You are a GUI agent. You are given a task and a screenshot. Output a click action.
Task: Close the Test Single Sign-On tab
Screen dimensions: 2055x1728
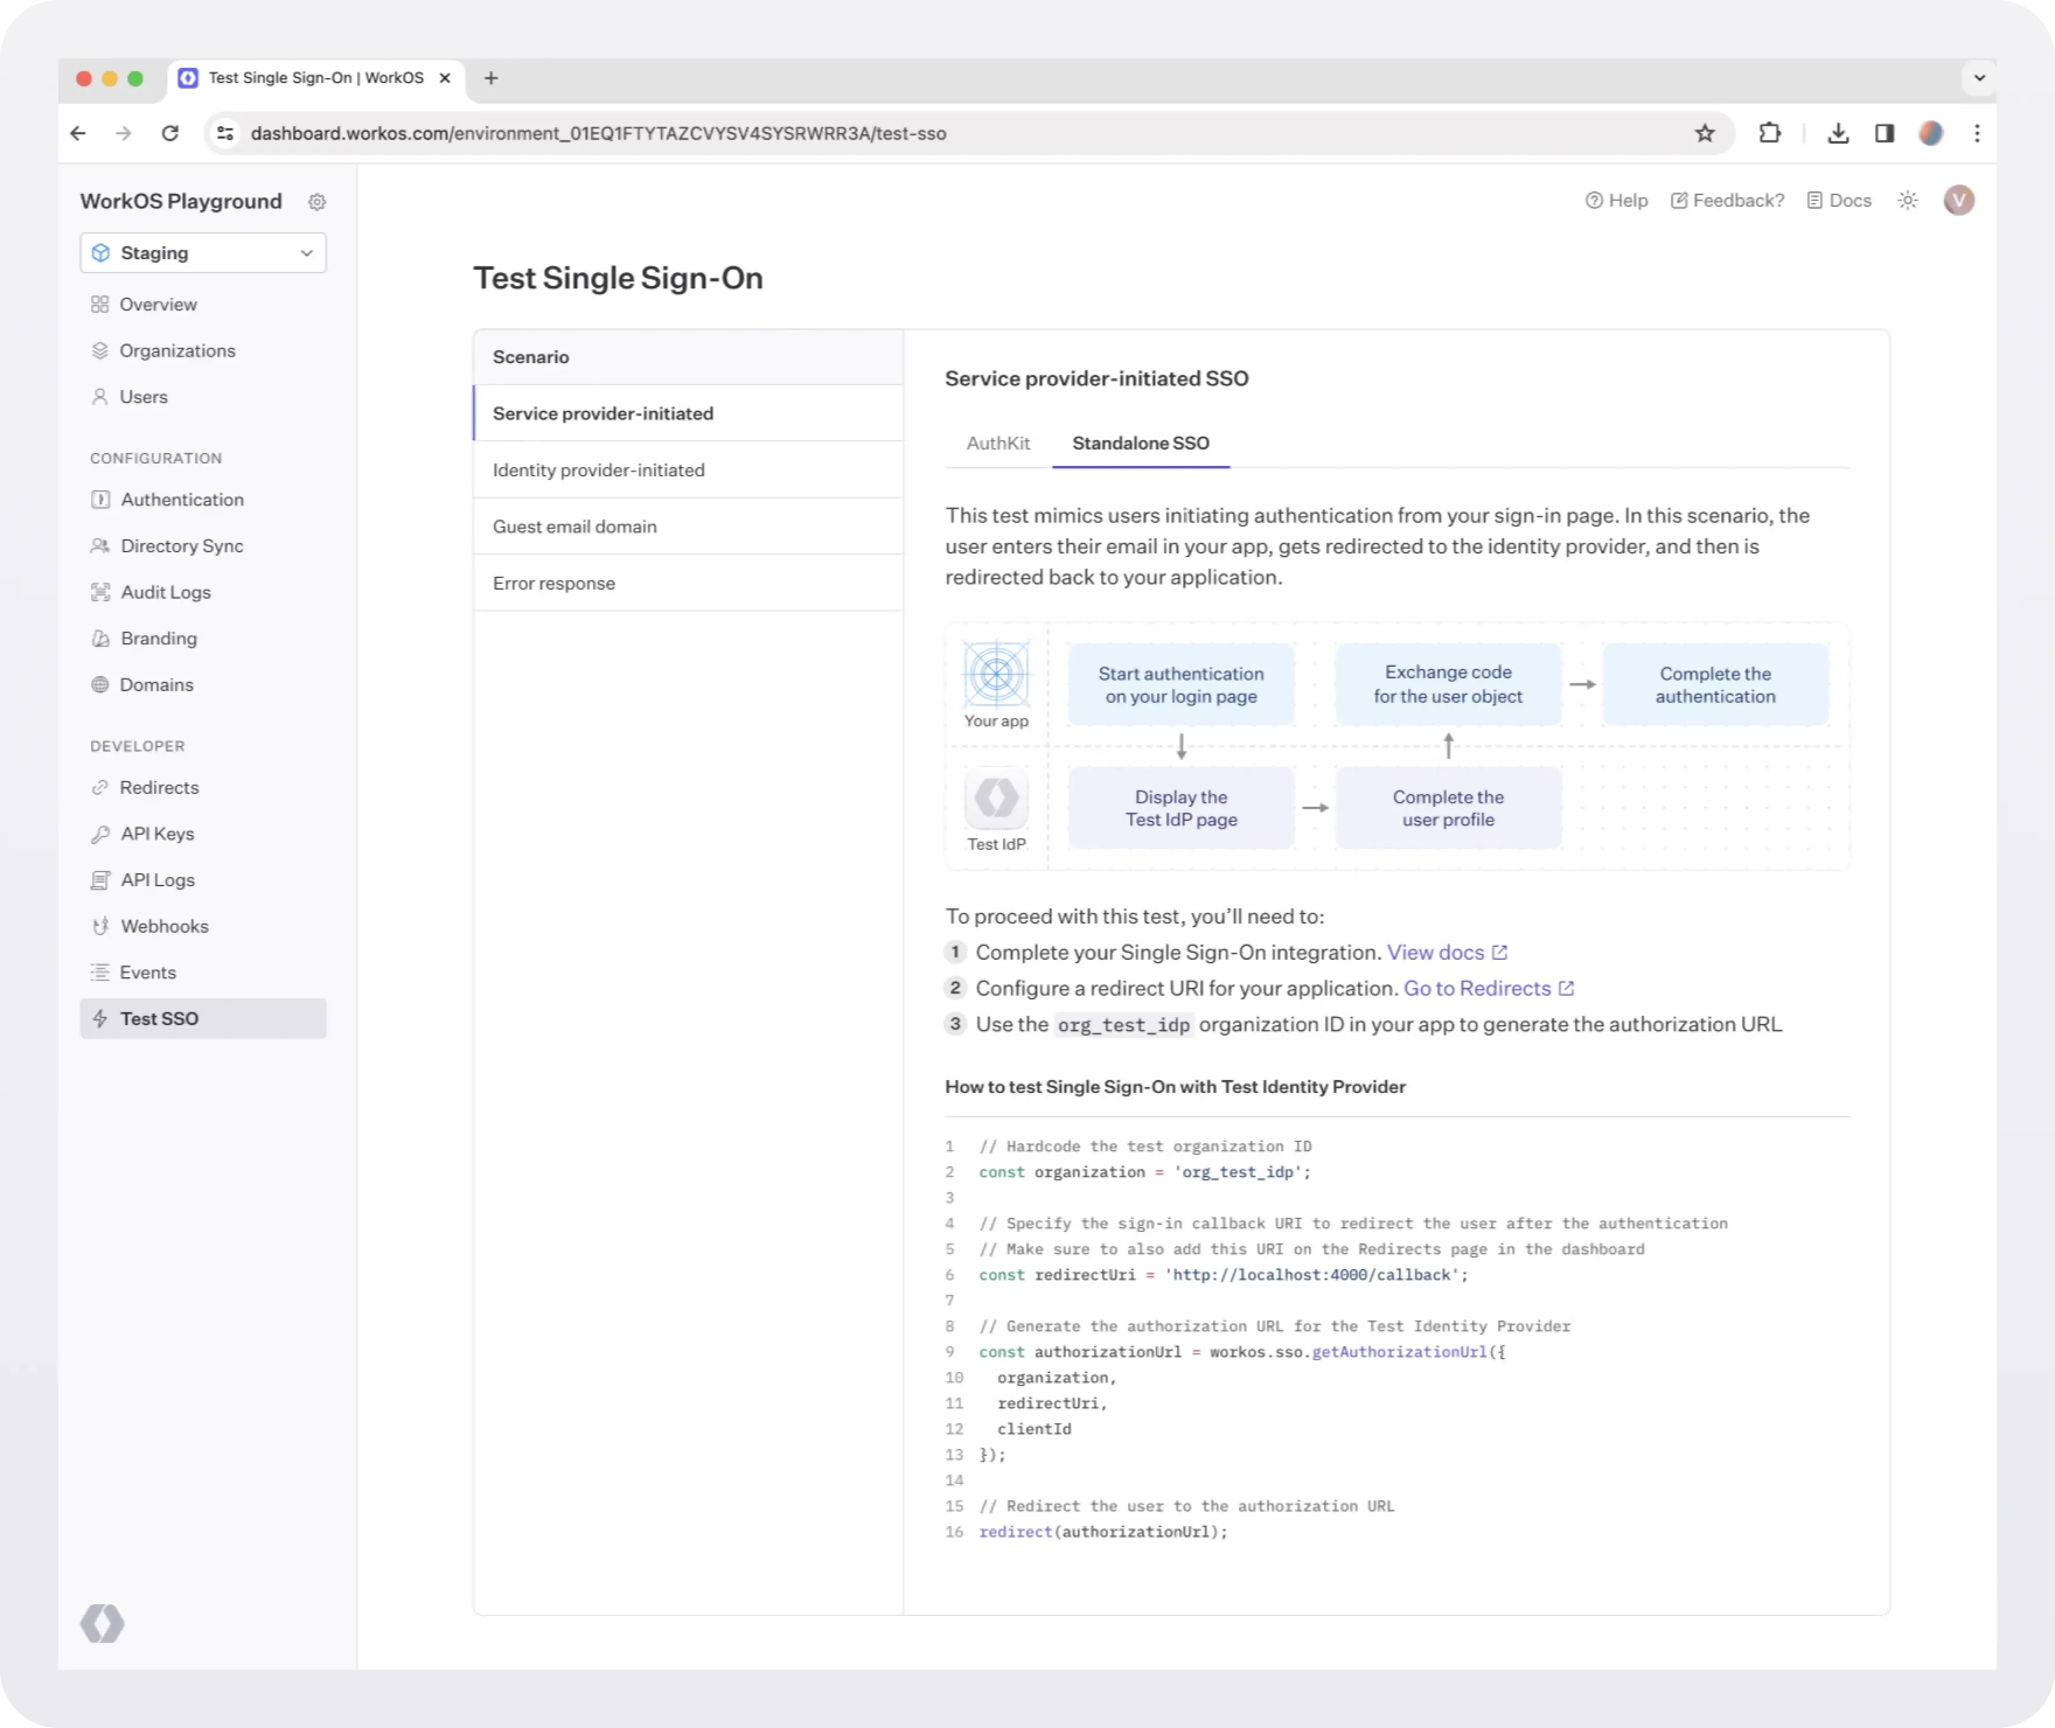(x=445, y=78)
